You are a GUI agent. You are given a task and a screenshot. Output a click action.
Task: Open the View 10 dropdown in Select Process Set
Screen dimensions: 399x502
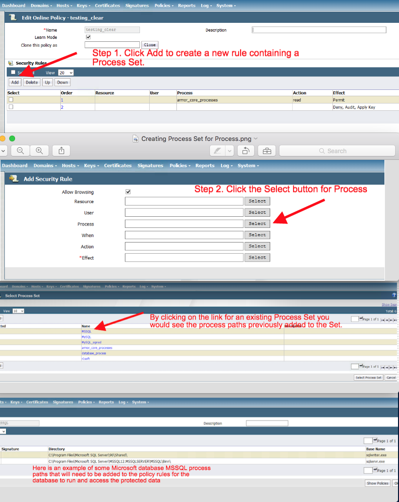coord(18,311)
